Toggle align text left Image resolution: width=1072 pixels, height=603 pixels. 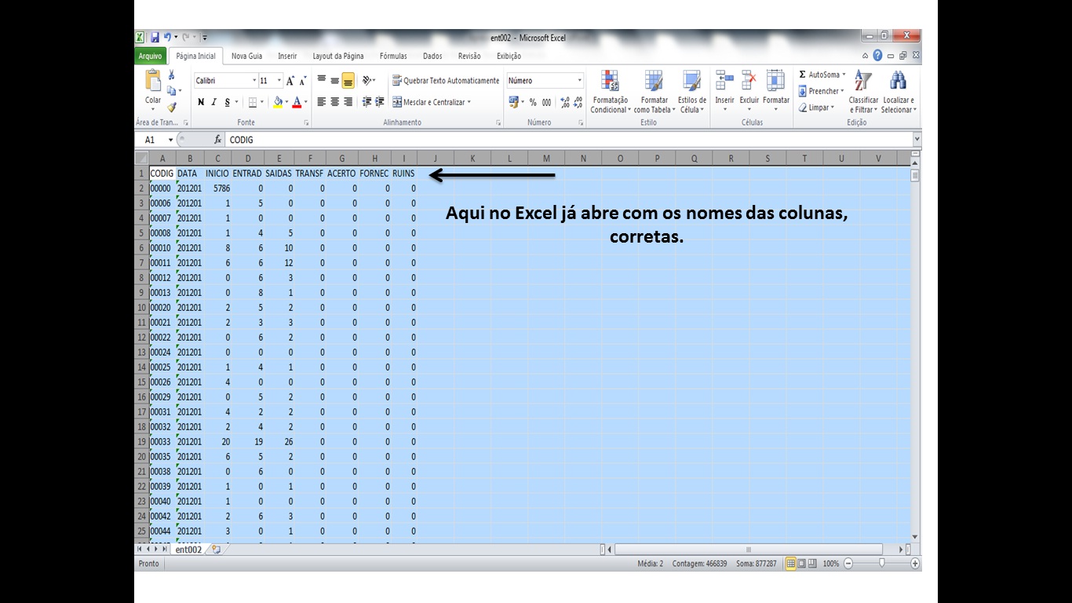322,102
